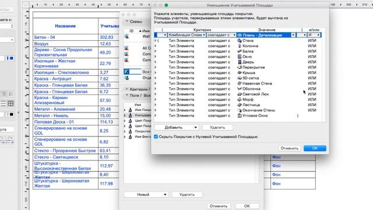Select the All C scheme icon in schemes list
373x210 pixels.
[x=126, y=48]
